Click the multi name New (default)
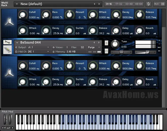 (31, 4)
